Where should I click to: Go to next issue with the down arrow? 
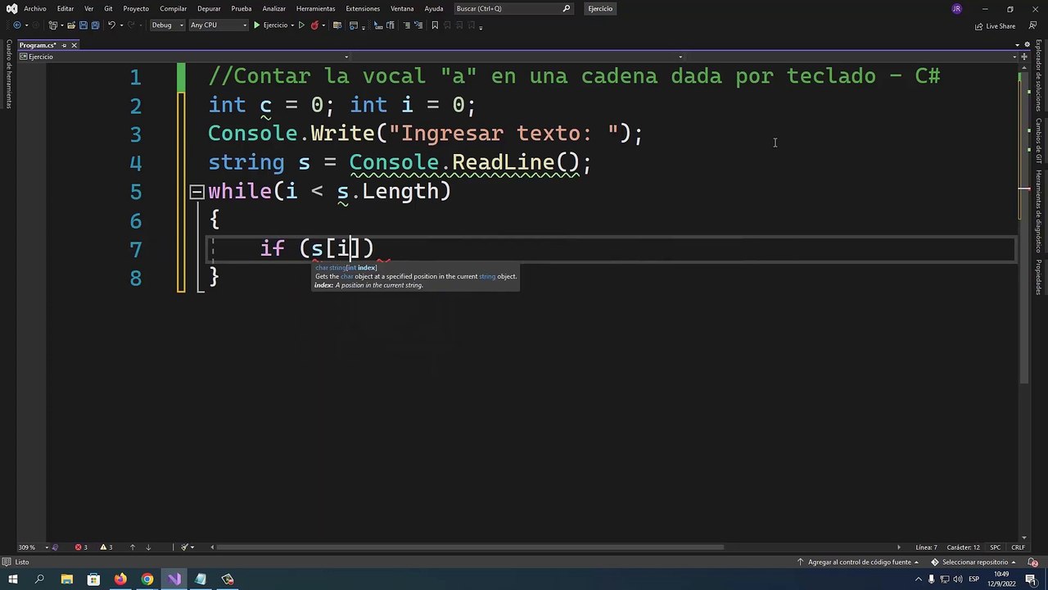[x=148, y=547]
